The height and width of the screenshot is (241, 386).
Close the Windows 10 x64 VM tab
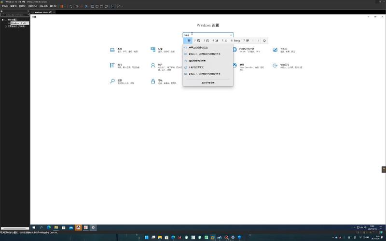pyautogui.click(x=54, y=12)
